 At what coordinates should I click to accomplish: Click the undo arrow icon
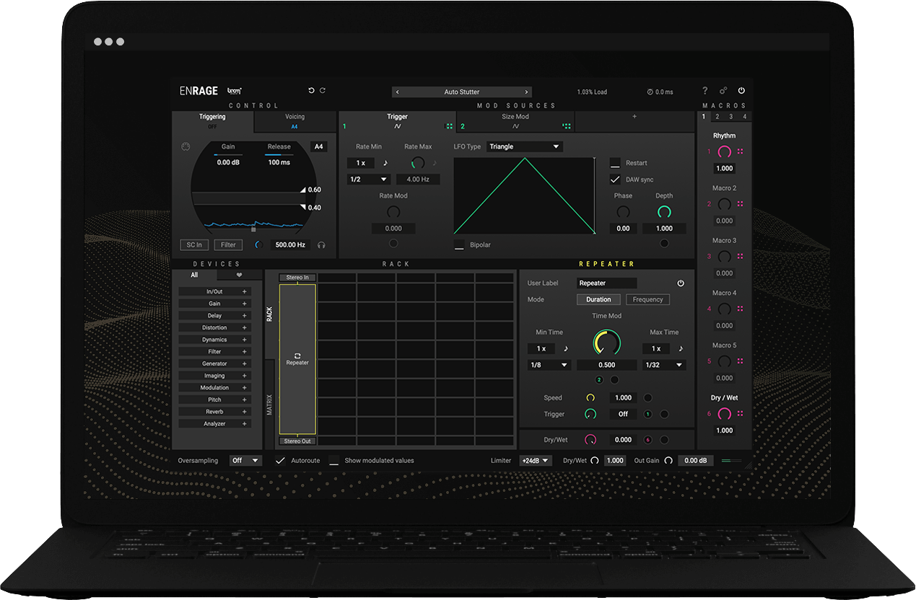coord(311,91)
